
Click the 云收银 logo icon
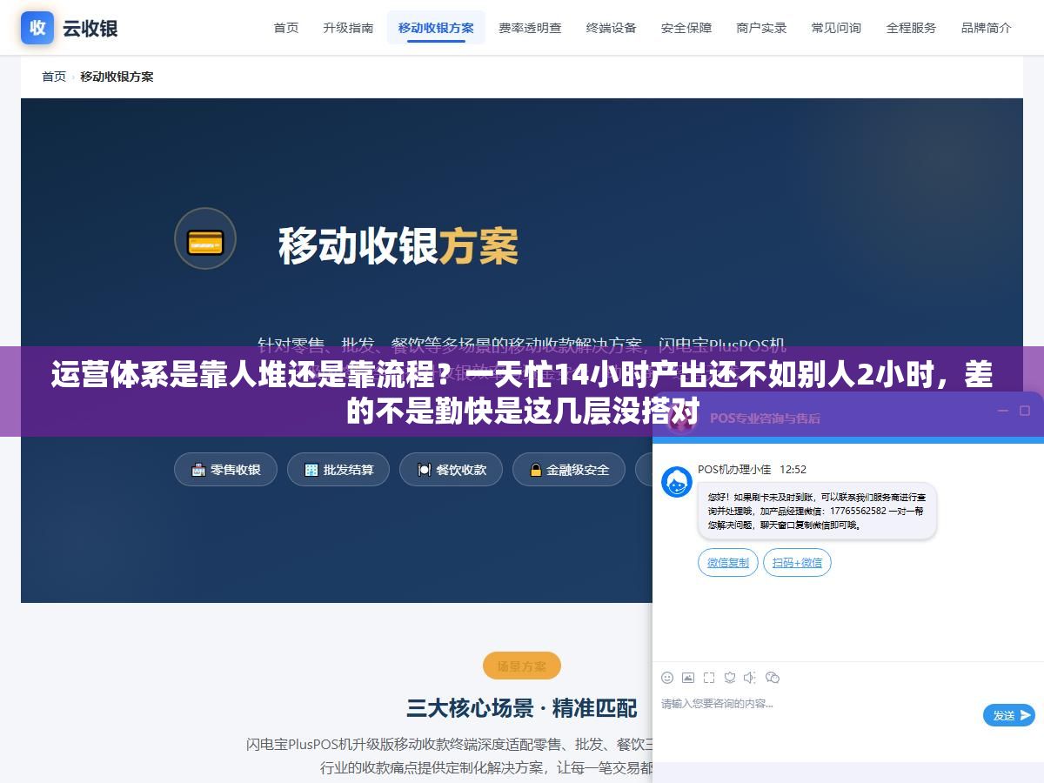pos(37,28)
